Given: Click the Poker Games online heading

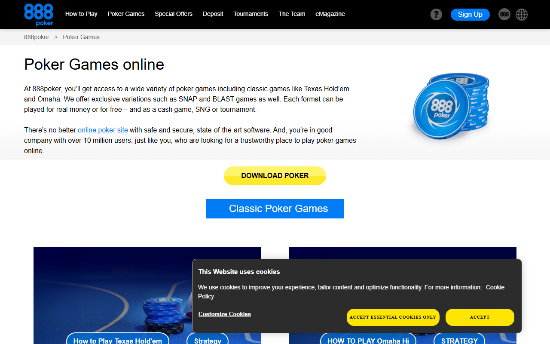Looking at the screenshot, I should coord(94,64).
